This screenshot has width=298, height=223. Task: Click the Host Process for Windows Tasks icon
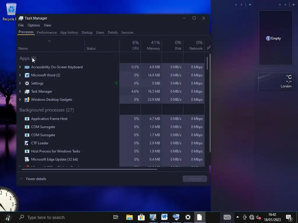[27, 151]
